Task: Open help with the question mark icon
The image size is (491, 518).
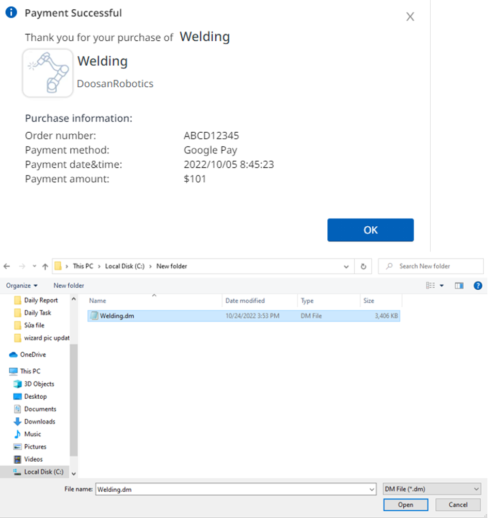Action: 478,286
